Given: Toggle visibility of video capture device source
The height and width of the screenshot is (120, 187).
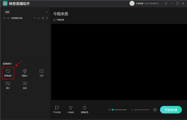Looking at the screenshot, I should [4, 18].
